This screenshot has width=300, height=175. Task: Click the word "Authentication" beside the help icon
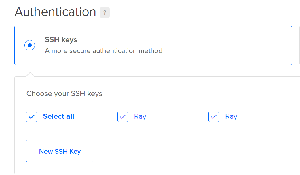[x=55, y=12]
